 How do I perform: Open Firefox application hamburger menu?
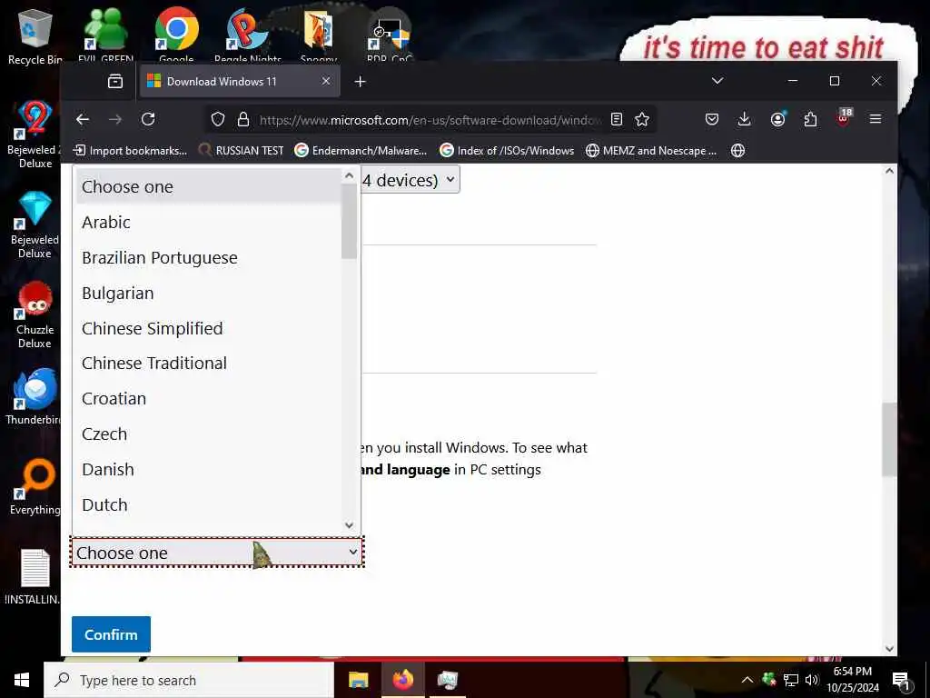875,119
